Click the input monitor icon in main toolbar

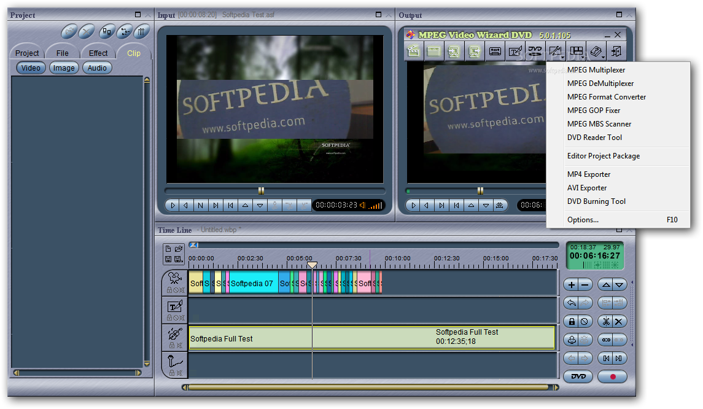[x=454, y=51]
